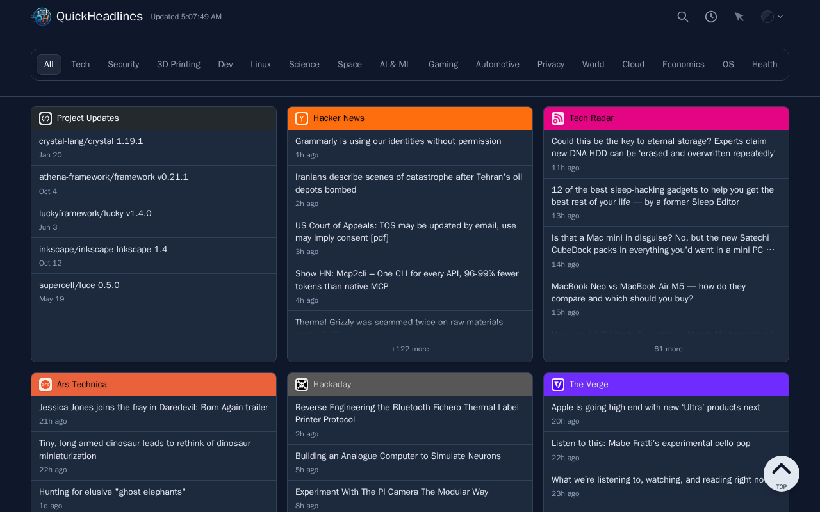Open the Privacy tab
820x512 pixels.
click(x=551, y=65)
